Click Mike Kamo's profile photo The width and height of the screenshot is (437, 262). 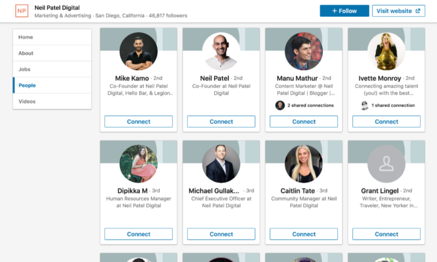pos(139,51)
